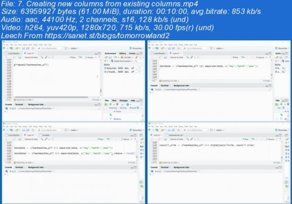
Task: Click new folder icon in Files pane
Action: click(106, 105)
